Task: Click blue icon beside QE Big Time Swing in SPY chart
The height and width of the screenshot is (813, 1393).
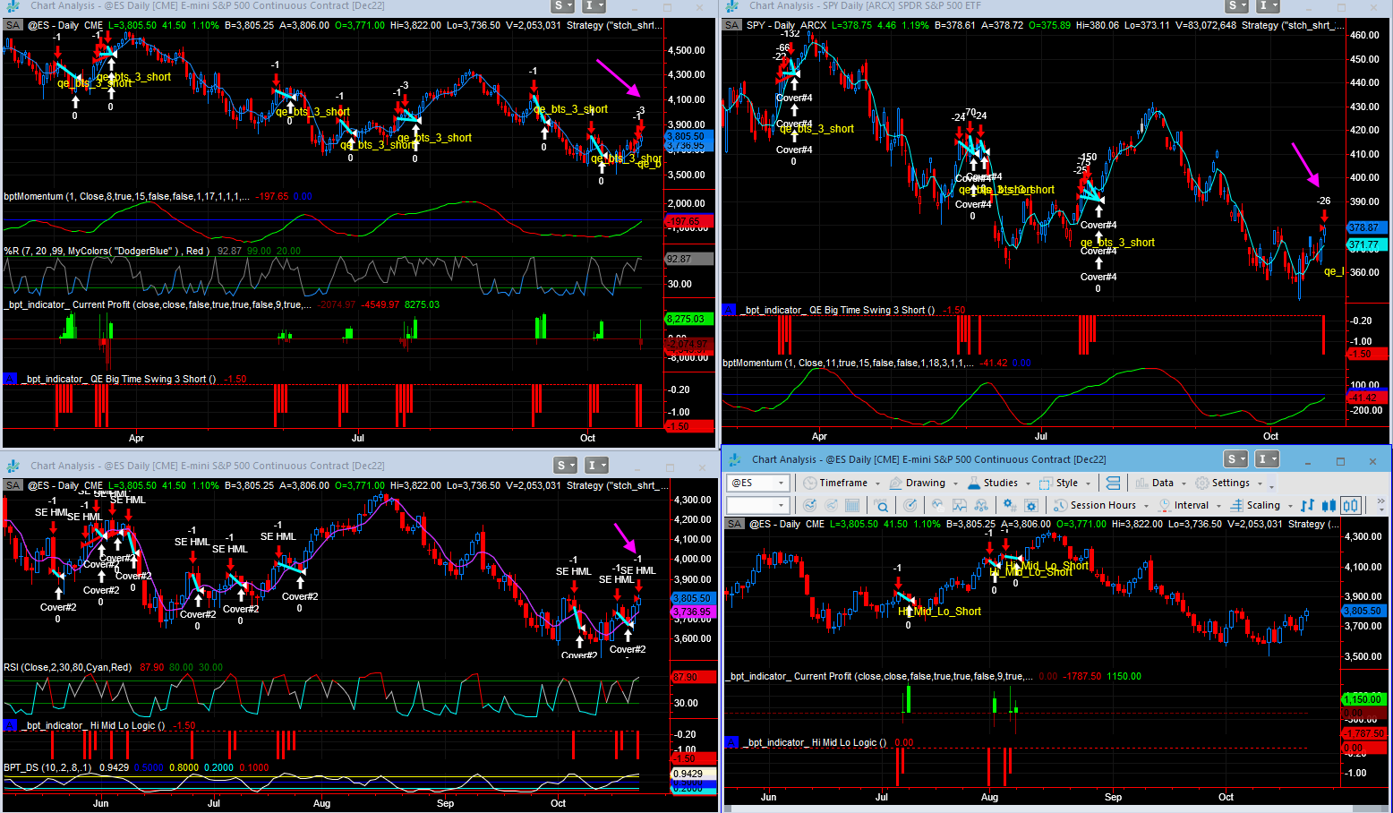Action: tap(729, 310)
